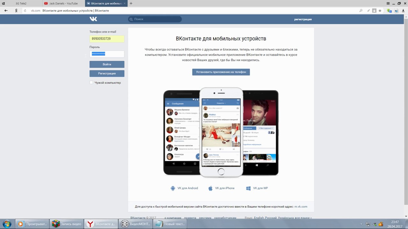
Task: Open Запись видео taskbar app
Action: (67, 224)
